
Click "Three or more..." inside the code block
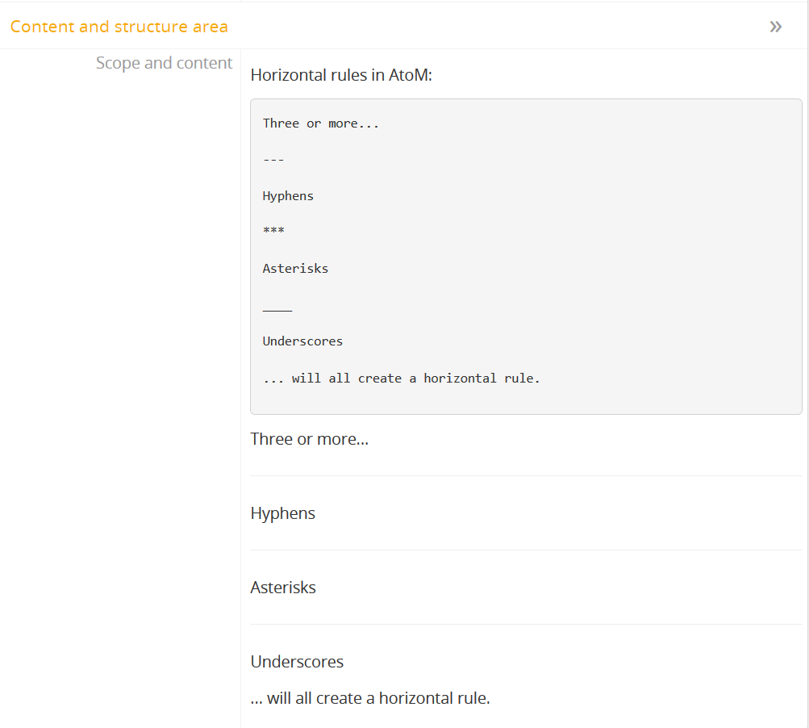(321, 123)
